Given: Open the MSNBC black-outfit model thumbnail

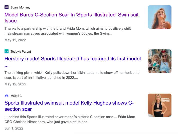Looking at the screenshot, I should tap(159, 105).
